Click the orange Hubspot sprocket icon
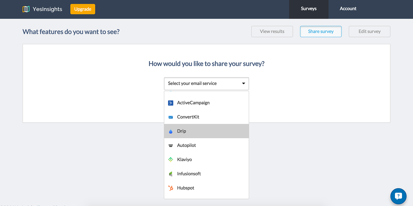This screenshot has height=206, width=413. coord(171,188)
